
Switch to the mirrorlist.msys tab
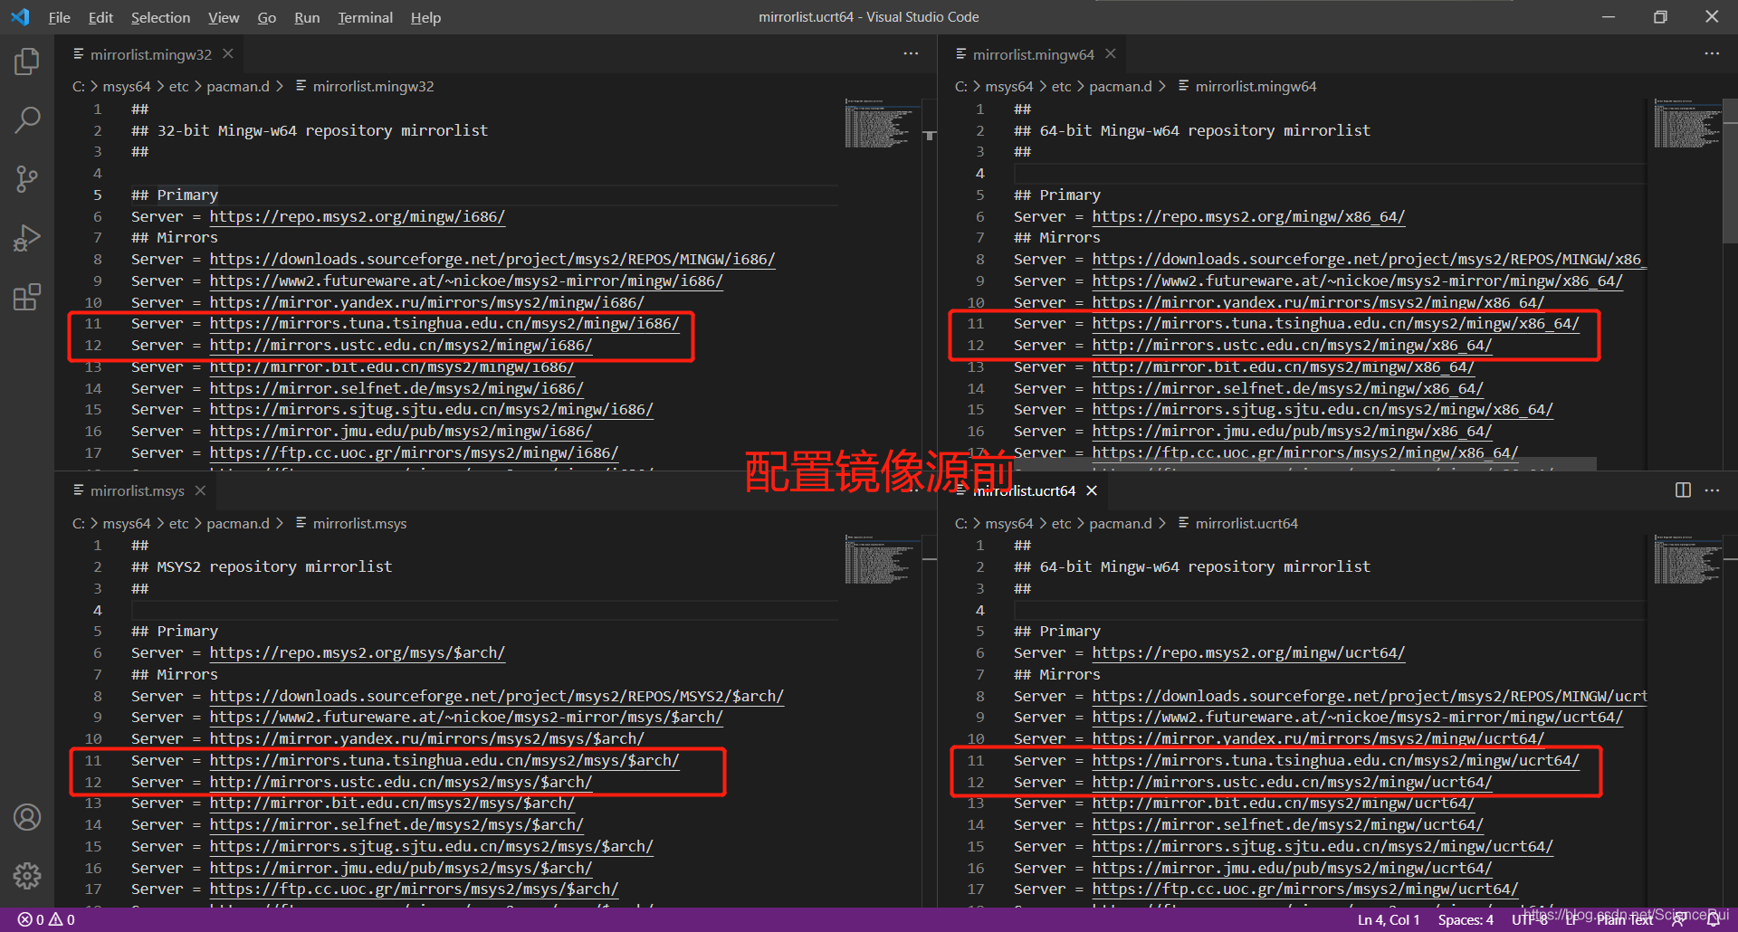[x=137, y=490]
